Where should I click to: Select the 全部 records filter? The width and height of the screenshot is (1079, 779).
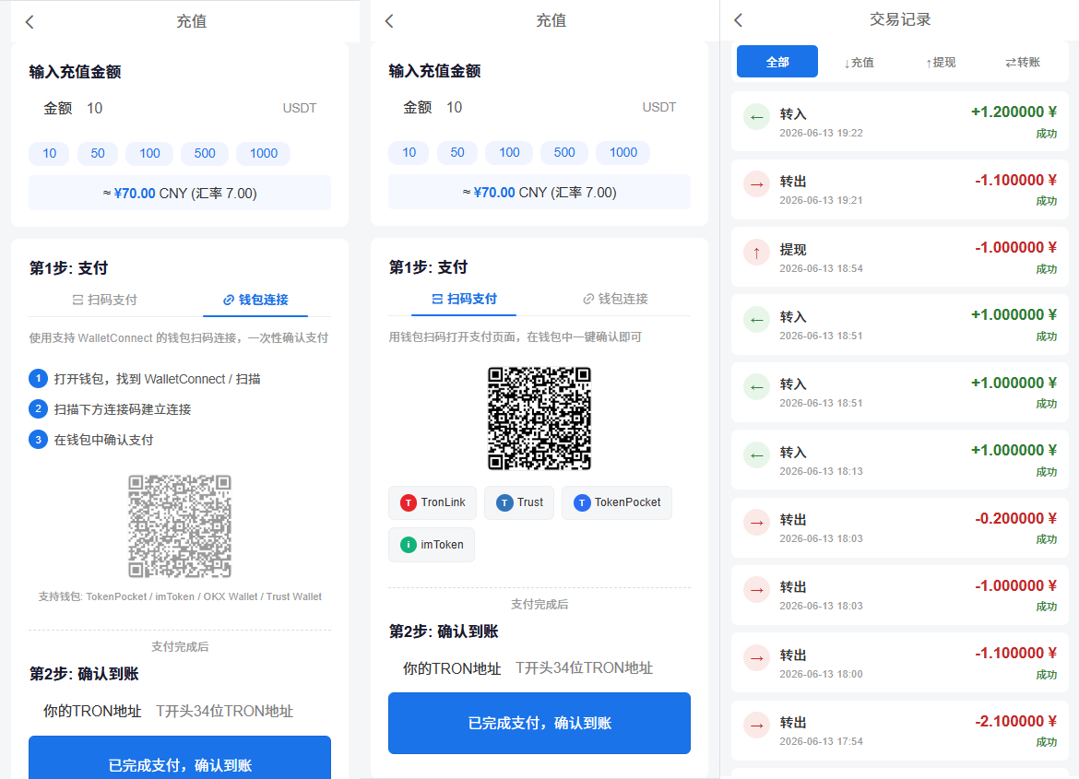[777, 62]
